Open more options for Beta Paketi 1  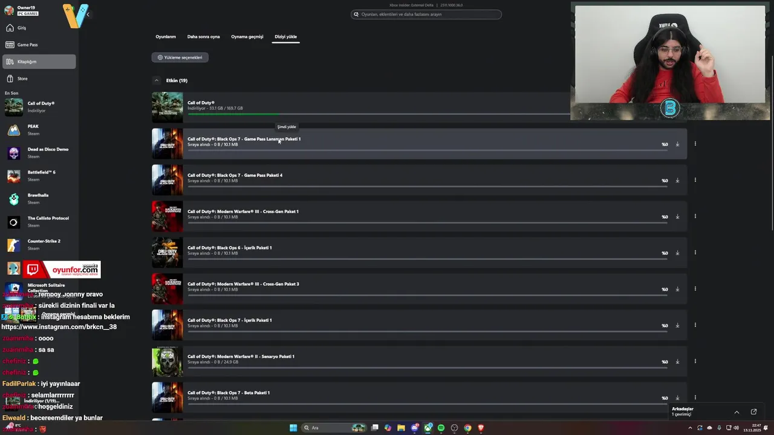tap(695, 398)
